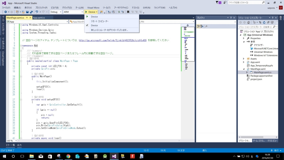Switch to the App.xaml.cs tab
Screen dimensions: 284x160
[39, 17]
